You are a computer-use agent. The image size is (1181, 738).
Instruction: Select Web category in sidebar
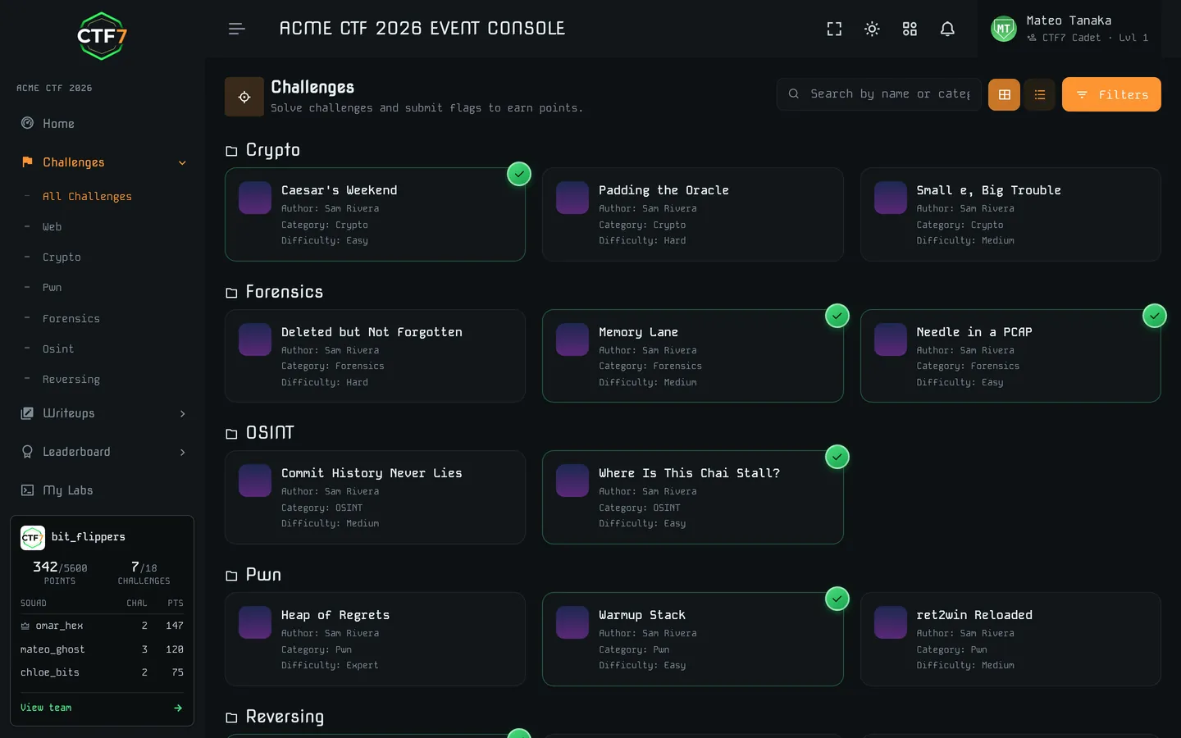click(52, 226)
